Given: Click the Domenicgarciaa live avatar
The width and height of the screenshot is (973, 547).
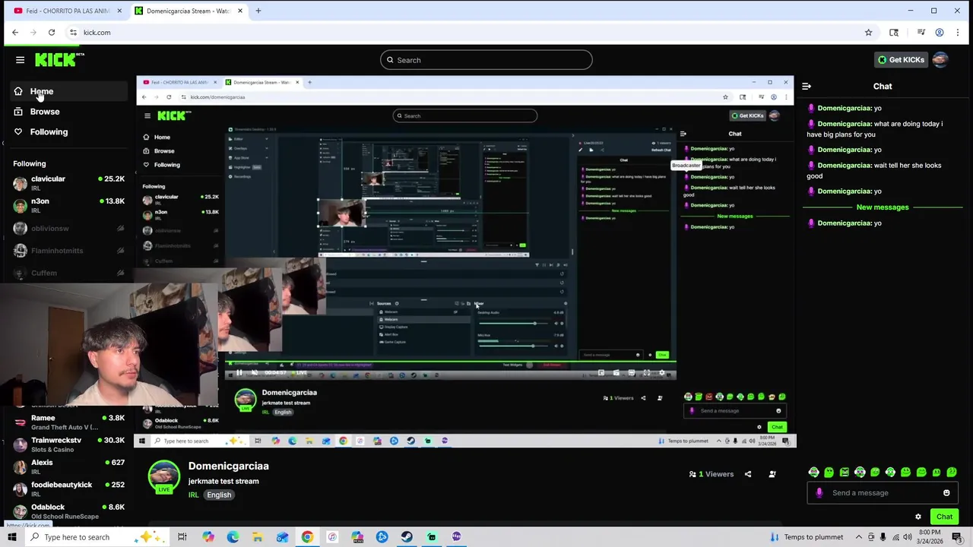Looking at the screenshot, I should 163,476.
